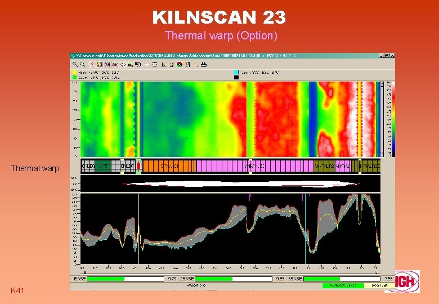Click the horizontal scrollbar thumb below the graph
439x304 pixels.
pos(85,272)
